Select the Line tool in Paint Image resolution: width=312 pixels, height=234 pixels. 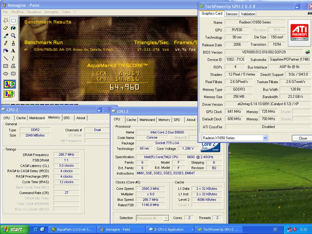[x=6, y=58]
